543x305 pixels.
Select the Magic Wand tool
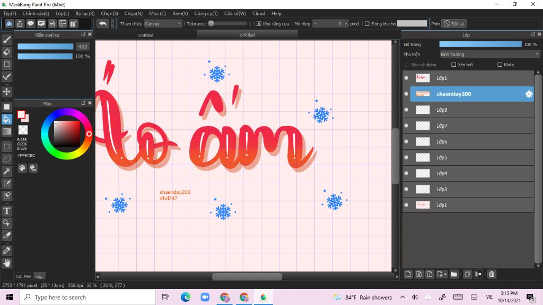[x=6, y=171]
